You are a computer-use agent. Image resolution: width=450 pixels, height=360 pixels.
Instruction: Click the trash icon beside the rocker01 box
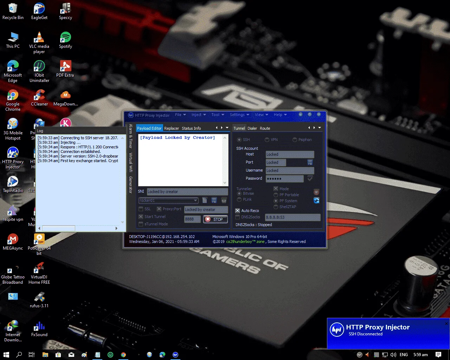pos(224,200)
